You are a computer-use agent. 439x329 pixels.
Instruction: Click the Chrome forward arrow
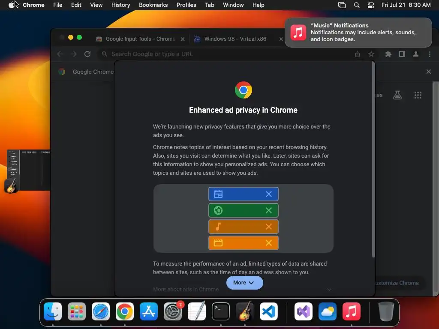[x=74, y=54]
